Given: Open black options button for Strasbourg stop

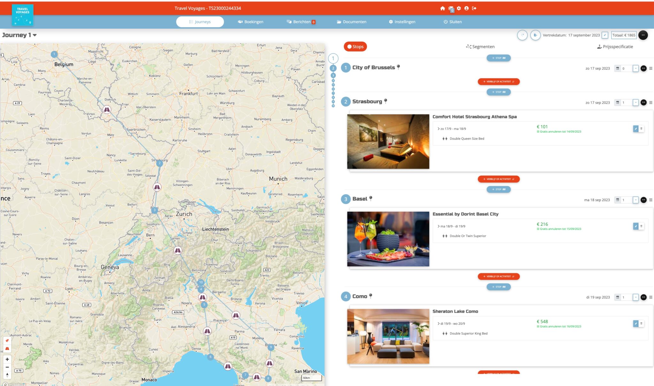Looking at the screenshot, I should click(643, 102).
